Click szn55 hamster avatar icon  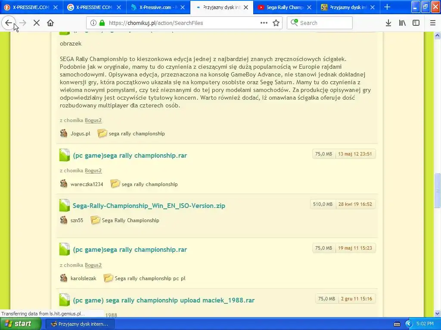(x=64, y=220)
